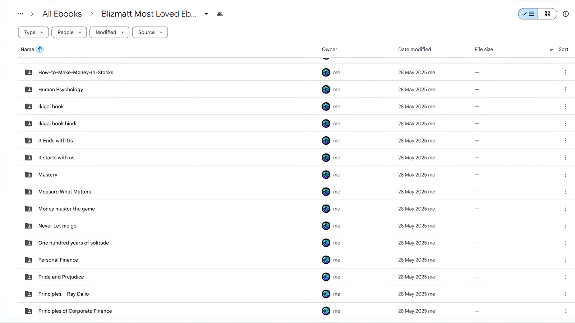Image resolution: width=575 pixels, height=323 pixels.
Task: Expand the Type filter dropdown
Action: tap(33, 32)
